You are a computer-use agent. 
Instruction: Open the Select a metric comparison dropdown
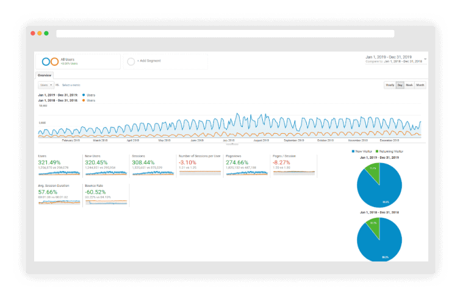coord(71,85)
